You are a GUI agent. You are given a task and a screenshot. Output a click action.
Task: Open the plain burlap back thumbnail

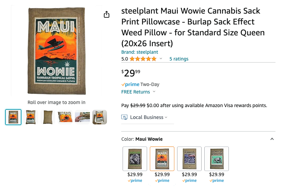[48, 117]
